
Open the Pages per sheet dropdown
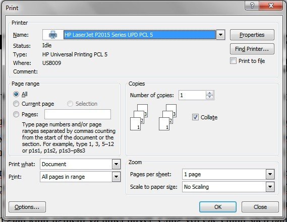(270, 174)
